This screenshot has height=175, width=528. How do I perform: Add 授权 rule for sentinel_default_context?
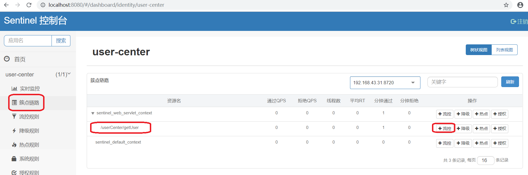[500, 143]
